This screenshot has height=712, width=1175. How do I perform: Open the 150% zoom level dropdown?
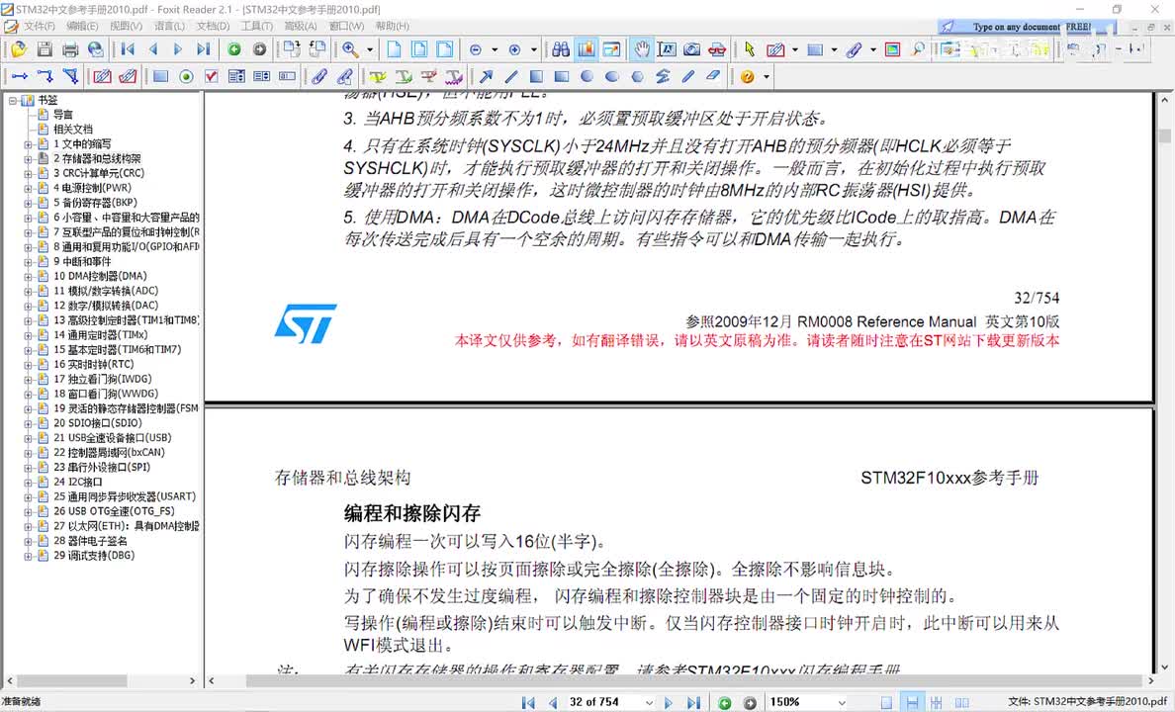pyautogui.click(x=842, y=702)
